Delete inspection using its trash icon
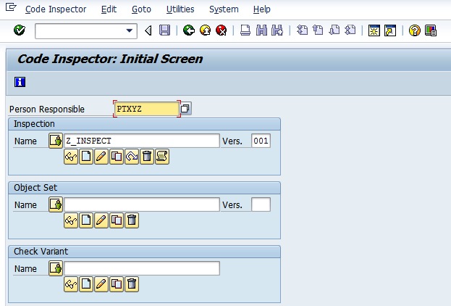 (x=147, y=157)
